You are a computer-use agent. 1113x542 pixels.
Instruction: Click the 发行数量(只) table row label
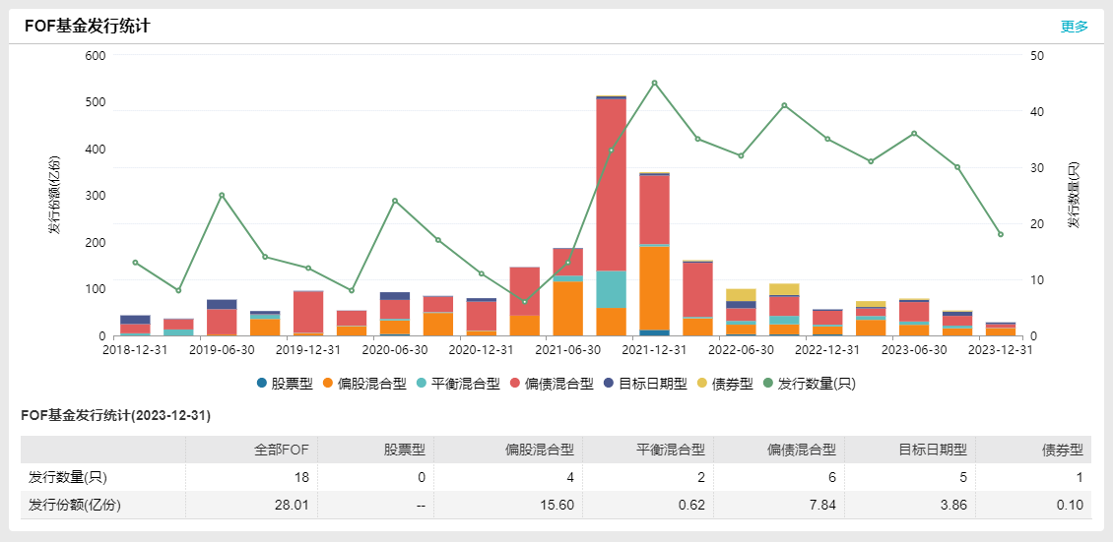click(x=67, y=477)
